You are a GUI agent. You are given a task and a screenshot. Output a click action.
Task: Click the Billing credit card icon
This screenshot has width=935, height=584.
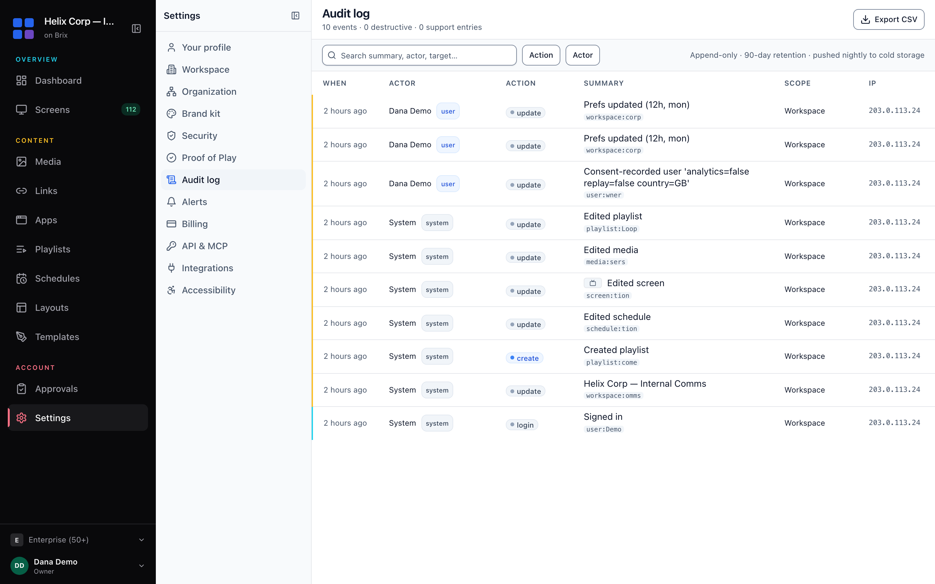click(171, 224)
